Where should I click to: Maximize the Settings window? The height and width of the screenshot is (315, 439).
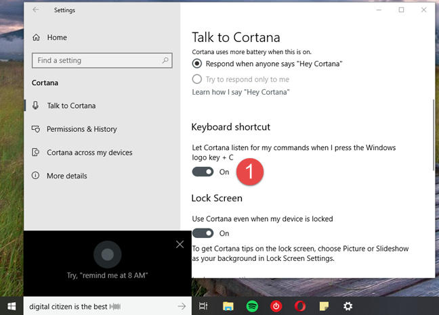tap(401, 9)
